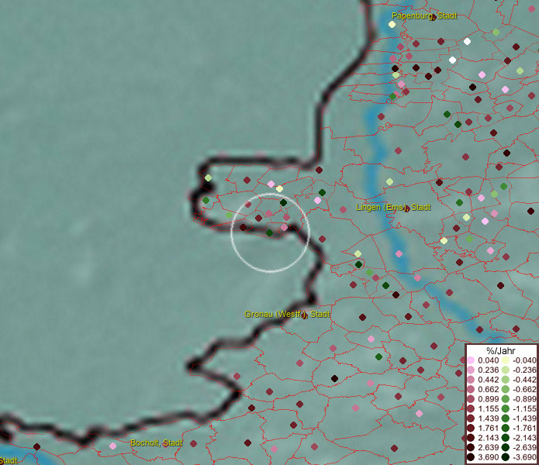This screenshot has height=465, width=539.
Task: Click the darkest green swatch beside -3.690
Action: pyautogui.click(x=506, y=457)
